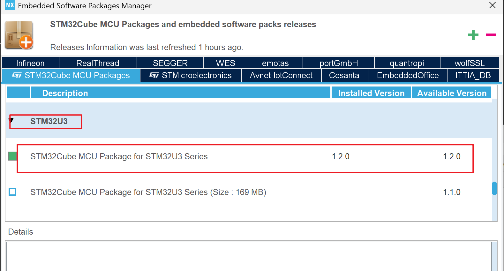The height and width of the screenshot is (271, 504).
Task: Switch to the SEGGER tab
Action: click(x=170, y=63)
